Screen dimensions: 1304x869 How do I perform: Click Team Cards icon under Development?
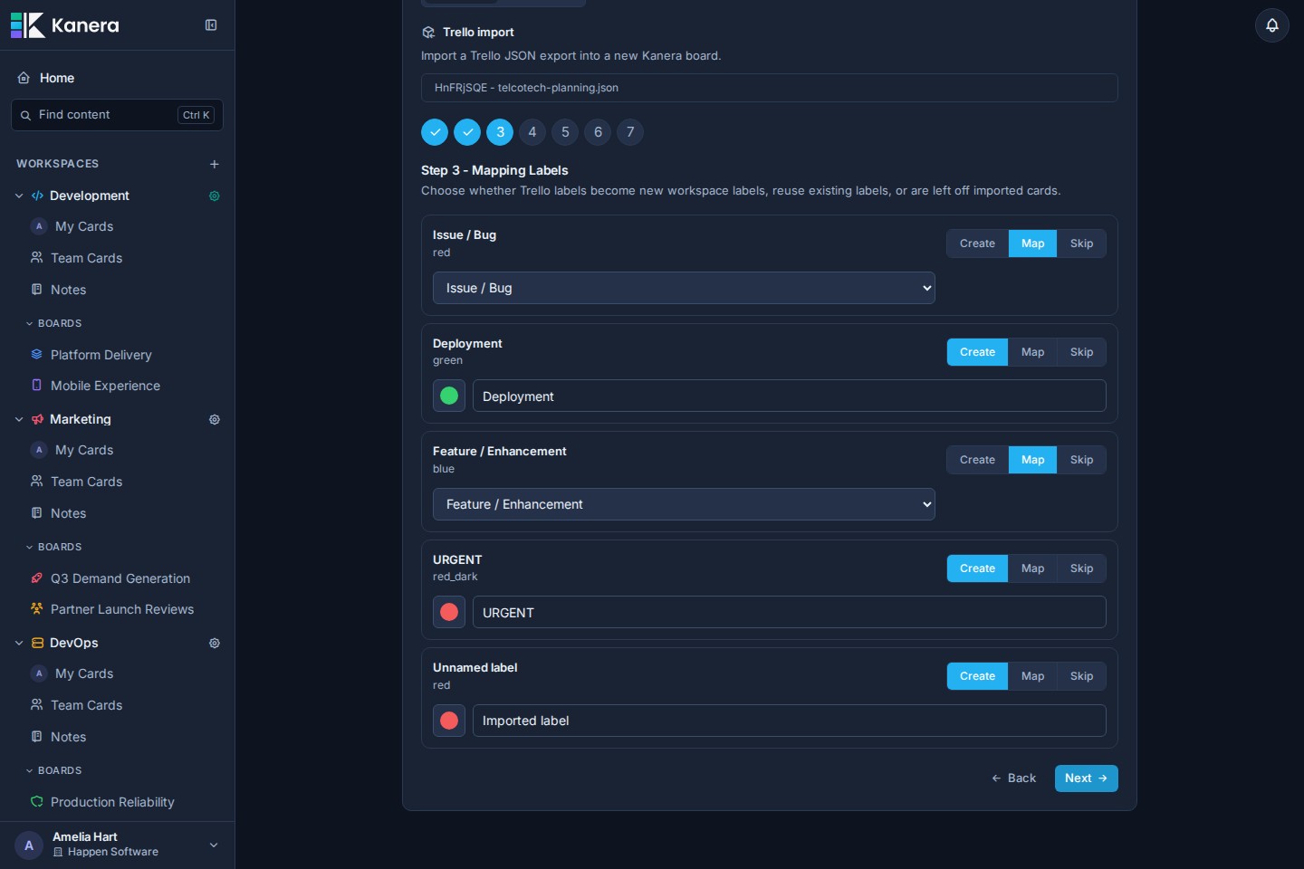tap(37, 258)
